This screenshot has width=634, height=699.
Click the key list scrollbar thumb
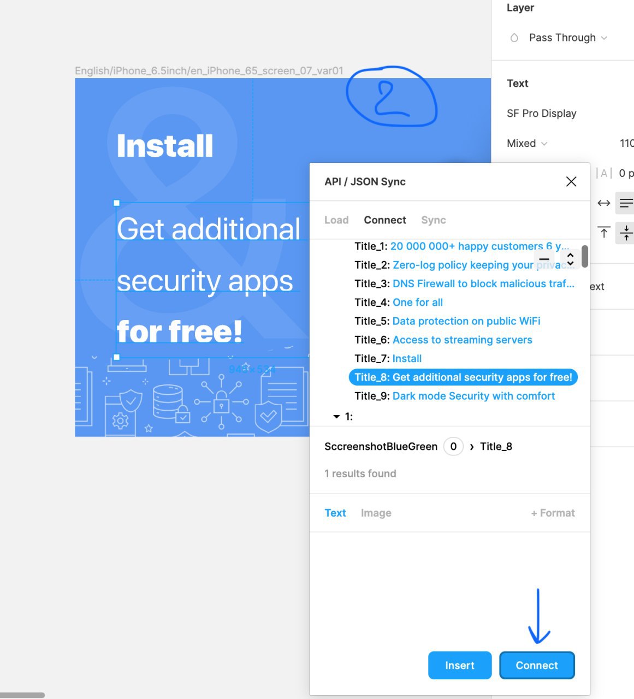(x=585, y=256)
